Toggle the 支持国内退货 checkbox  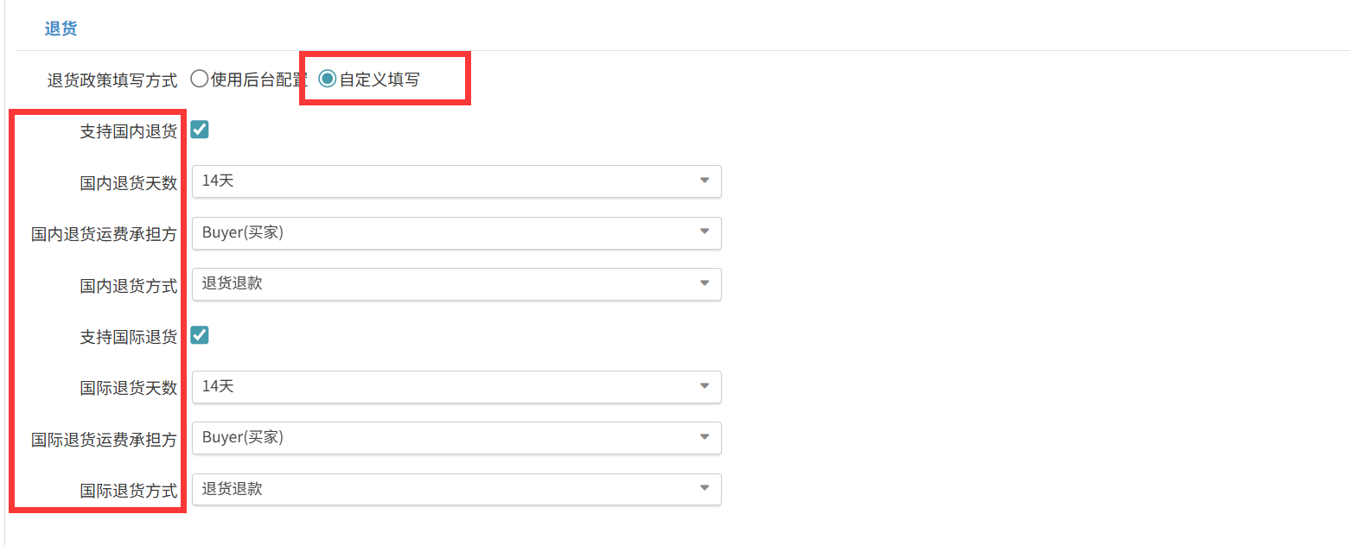pos(200,130)
